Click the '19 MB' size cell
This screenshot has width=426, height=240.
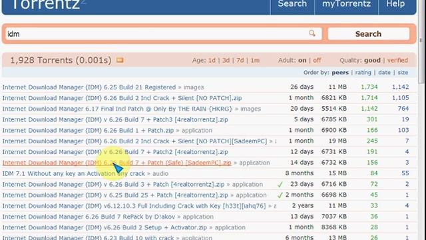tap(337, 141)
